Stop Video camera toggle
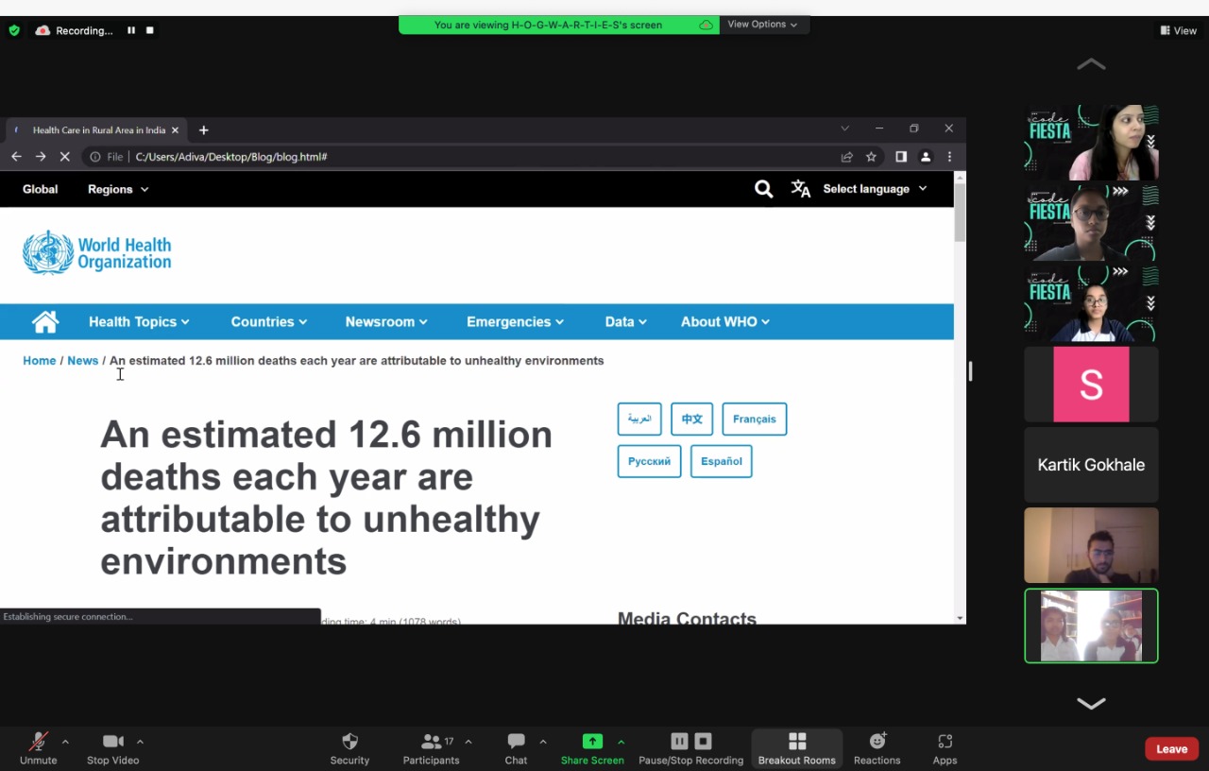1209x771 pixels. (x=112, y=743)
